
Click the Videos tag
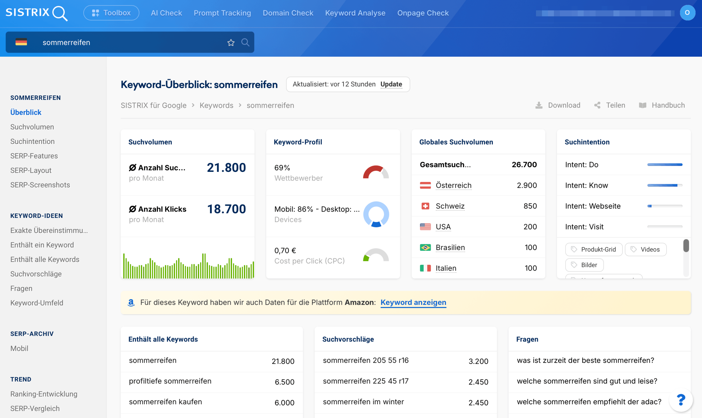tap(646, 249)
